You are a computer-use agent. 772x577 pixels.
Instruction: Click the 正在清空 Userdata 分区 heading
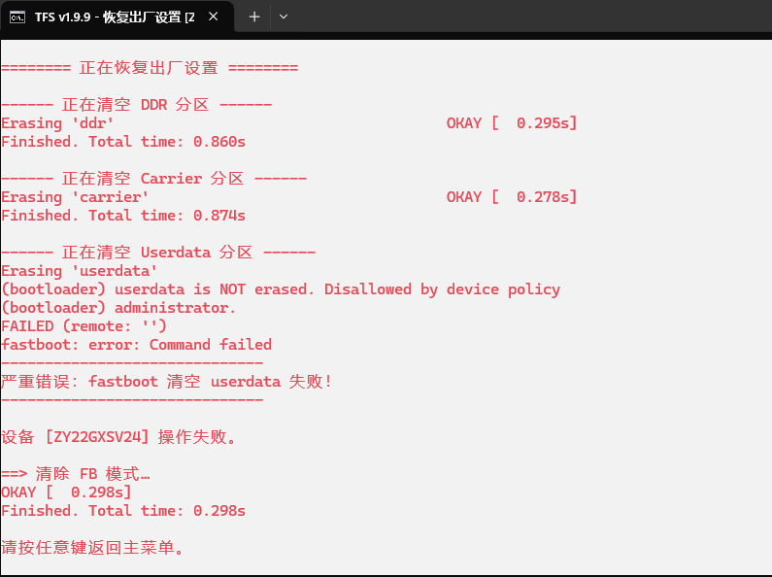point(158,252)
